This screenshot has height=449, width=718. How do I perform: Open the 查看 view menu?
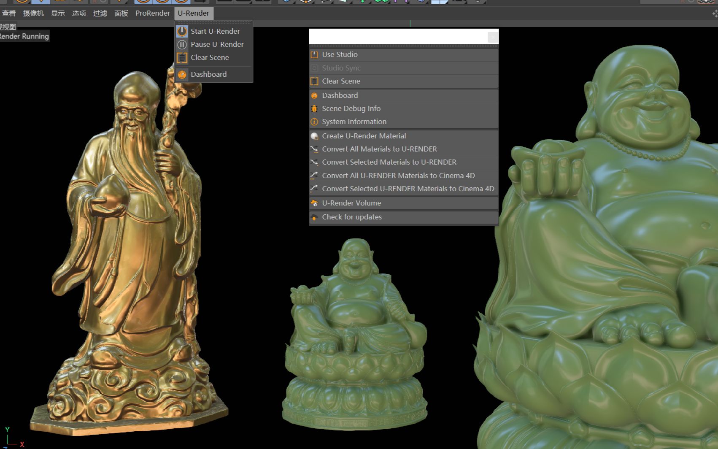pos(9,13)
